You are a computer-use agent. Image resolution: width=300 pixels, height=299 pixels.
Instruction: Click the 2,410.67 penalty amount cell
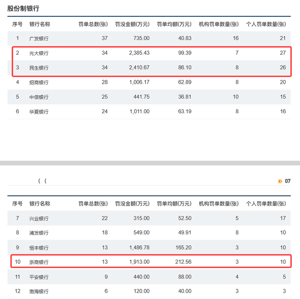tap(139, 67)
